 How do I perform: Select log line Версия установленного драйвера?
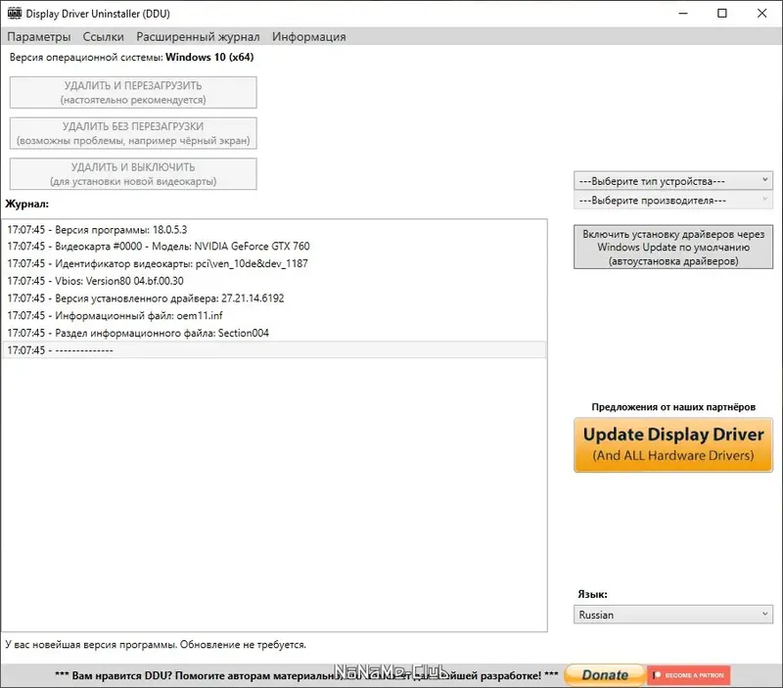(274, 298)
